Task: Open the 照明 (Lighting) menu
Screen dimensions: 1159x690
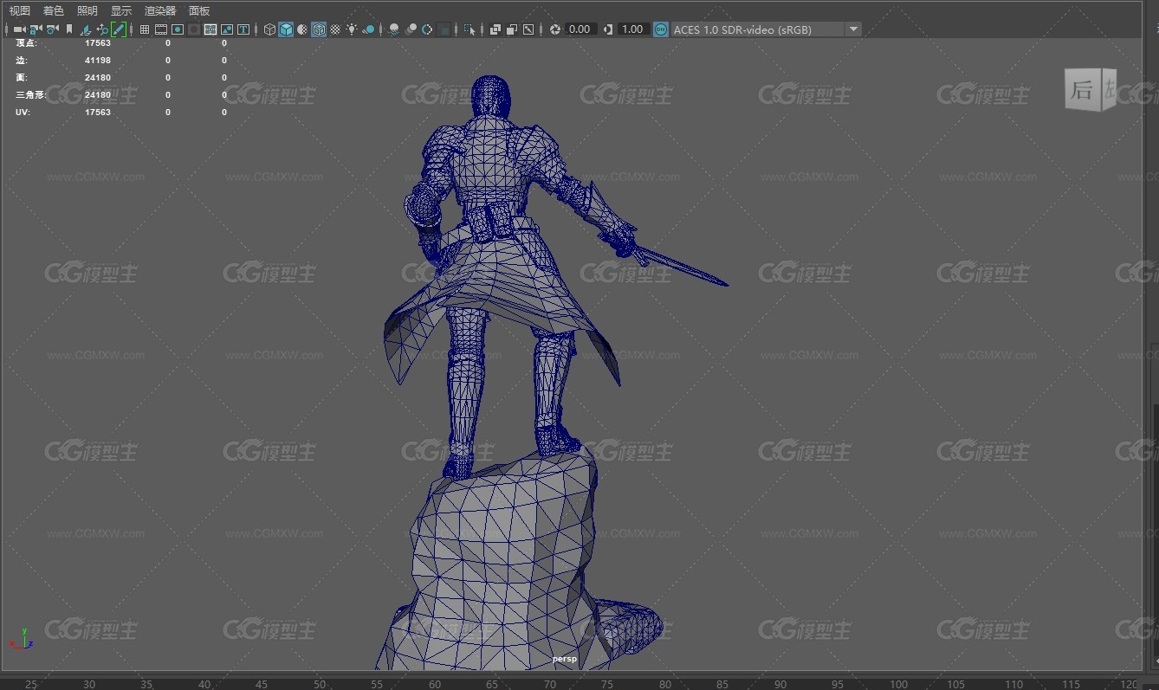Action: point(87,10)
